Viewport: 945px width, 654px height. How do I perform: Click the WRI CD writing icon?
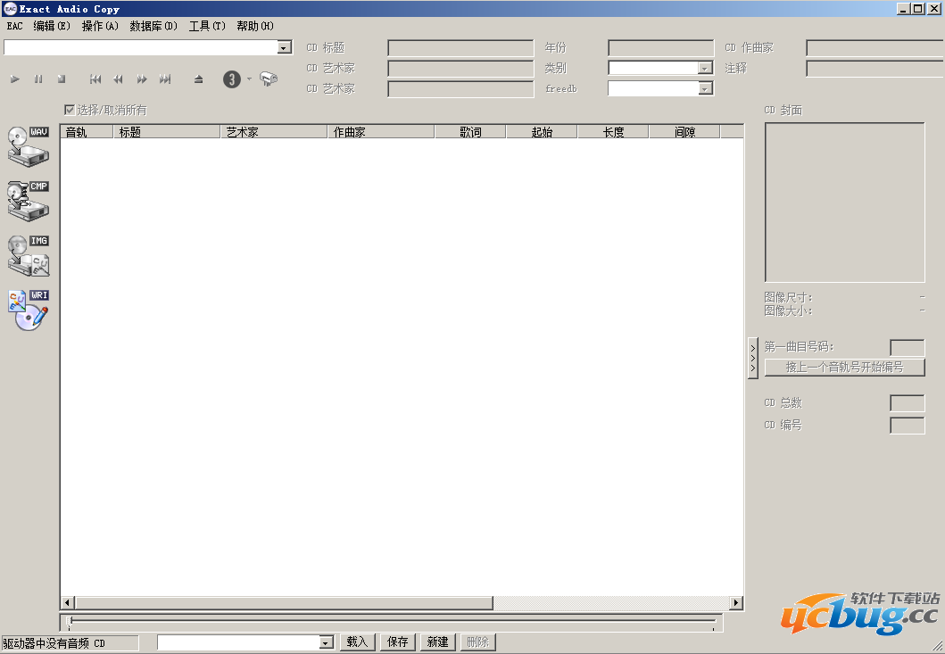[28, 308]
